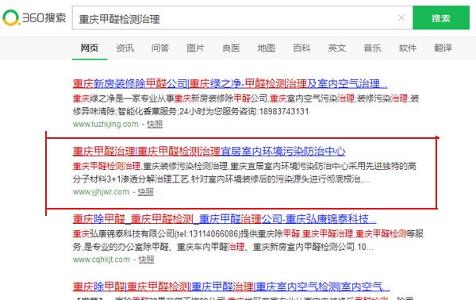Open 快照 next to www.luzhijing.com
Image resolution: width=476 pixels, height=300 pixels.
155,124
